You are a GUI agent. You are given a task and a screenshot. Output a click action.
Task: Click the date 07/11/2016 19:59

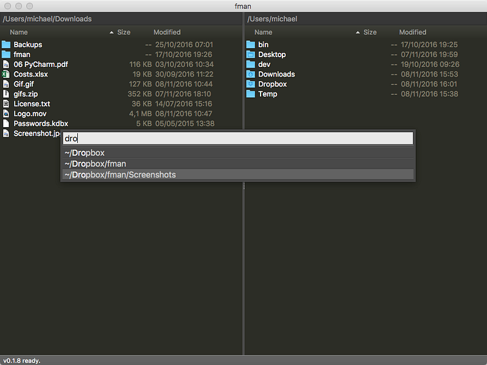[x=429, y=55]
